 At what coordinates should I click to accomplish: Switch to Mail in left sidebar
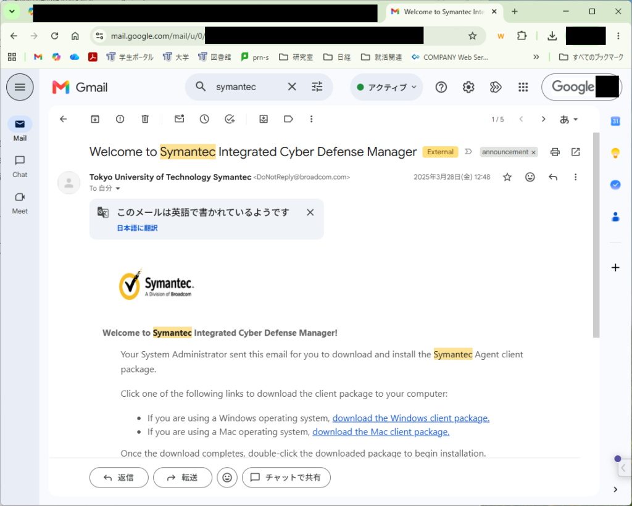click(20, 130)
